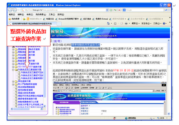This screenshot has width=179, height=125.
Task: Open the address bar history dropdown
Action: (107, 10)
